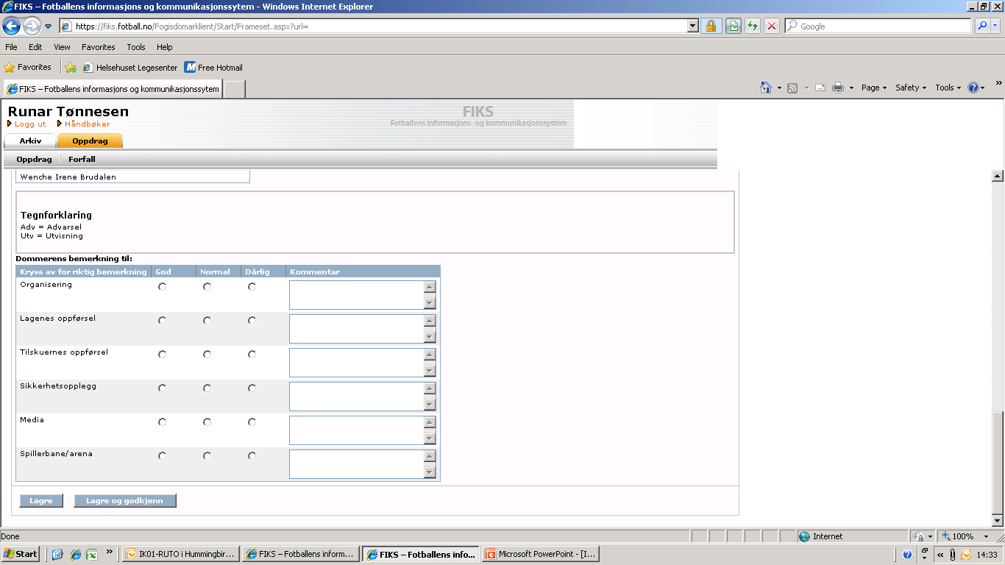This screenshot has height=565, width=1005.
Task: Click the Home icon in command bar
Action: tap(766, 88)
